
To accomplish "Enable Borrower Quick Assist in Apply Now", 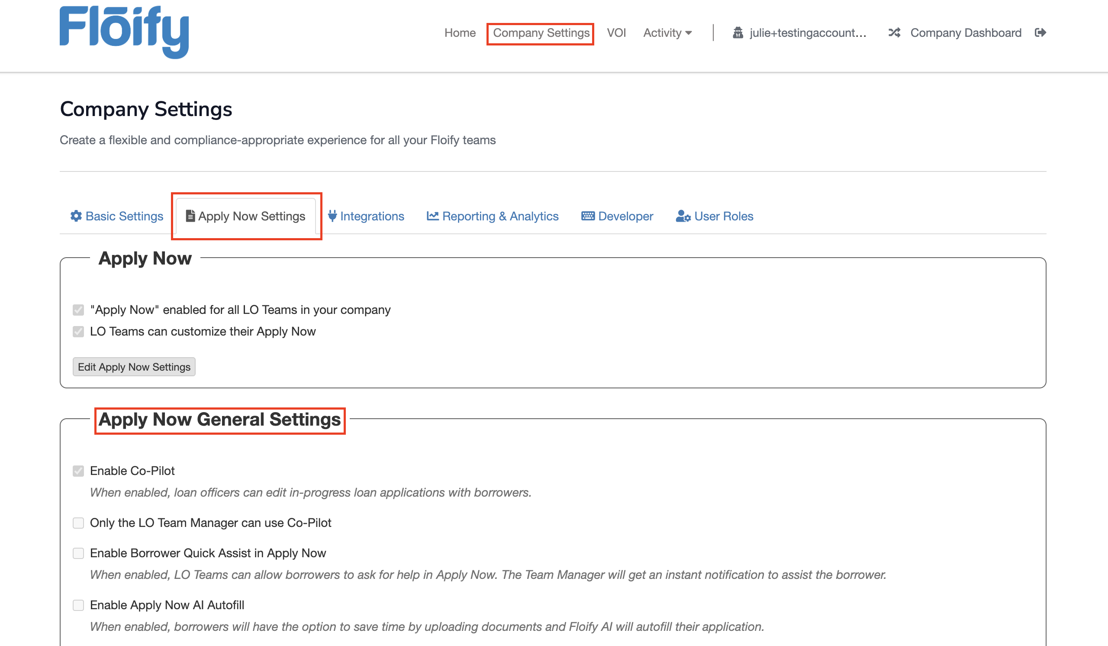I will point(78,553).
